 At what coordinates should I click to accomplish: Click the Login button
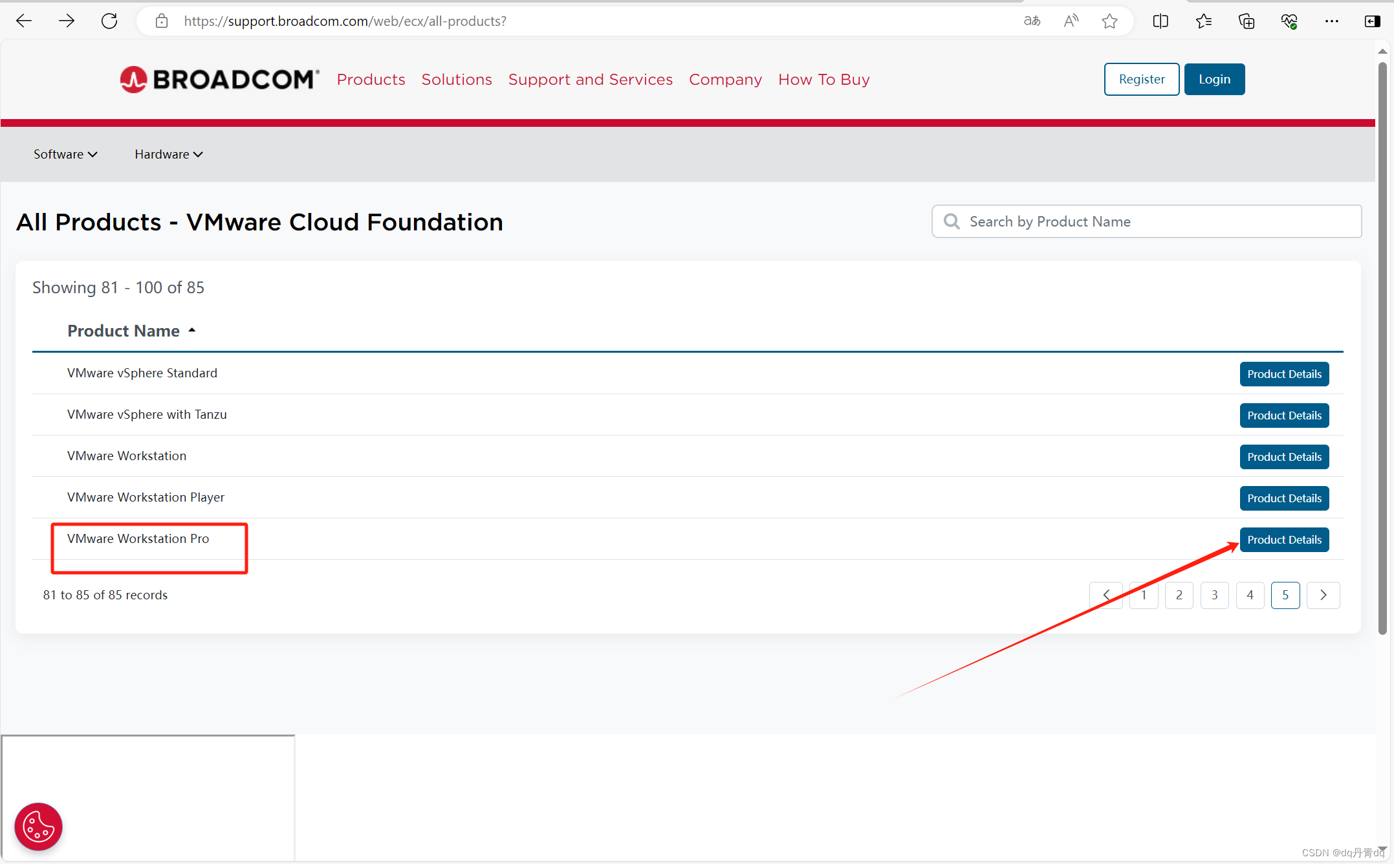coord(1214,79)
